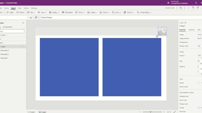Expand the property selector dropdown

click(27, 18)
